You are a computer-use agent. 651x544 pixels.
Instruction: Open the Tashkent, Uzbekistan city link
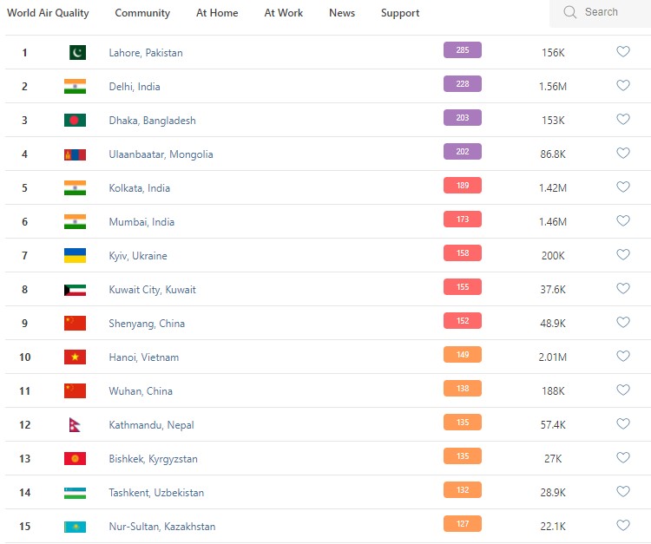coord(156,493)
